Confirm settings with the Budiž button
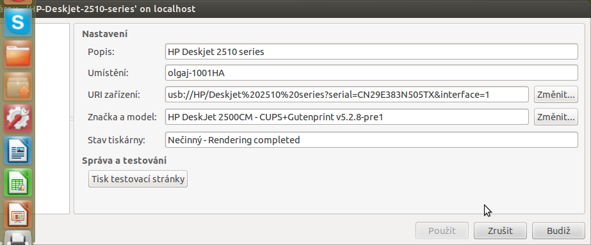 click(x=558, y=230)
